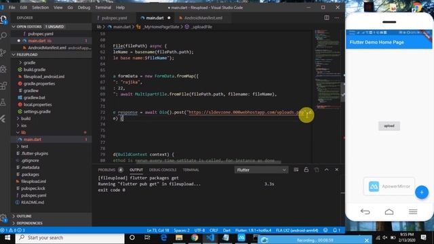The image size is (434, 244).
Task: Change line ending via CRLF
Action: [214, 230]
